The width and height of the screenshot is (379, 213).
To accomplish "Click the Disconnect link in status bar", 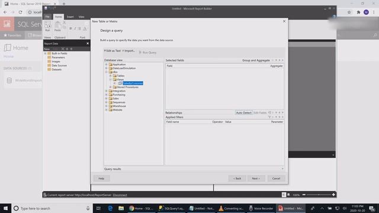I will (x=120, y=195).
